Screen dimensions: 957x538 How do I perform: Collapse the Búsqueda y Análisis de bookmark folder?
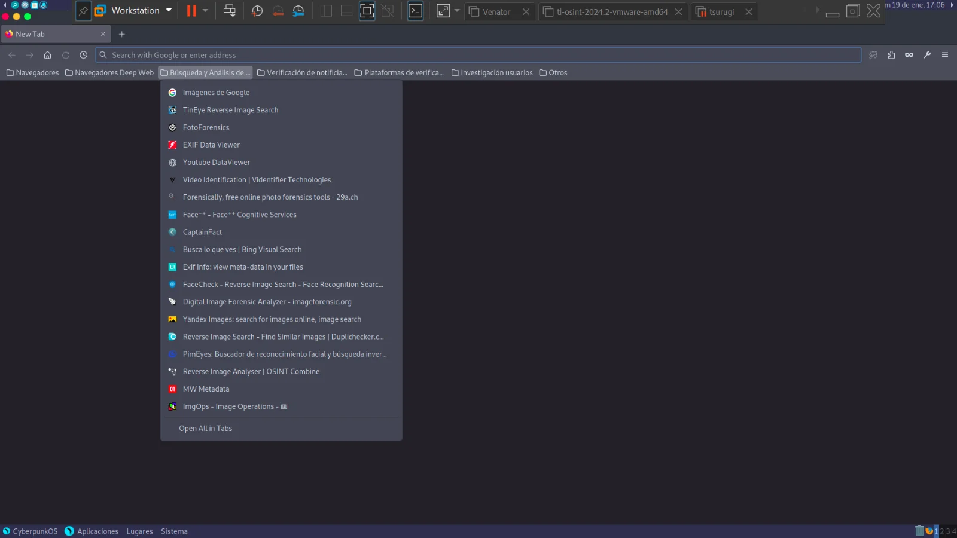click(205, 73)
